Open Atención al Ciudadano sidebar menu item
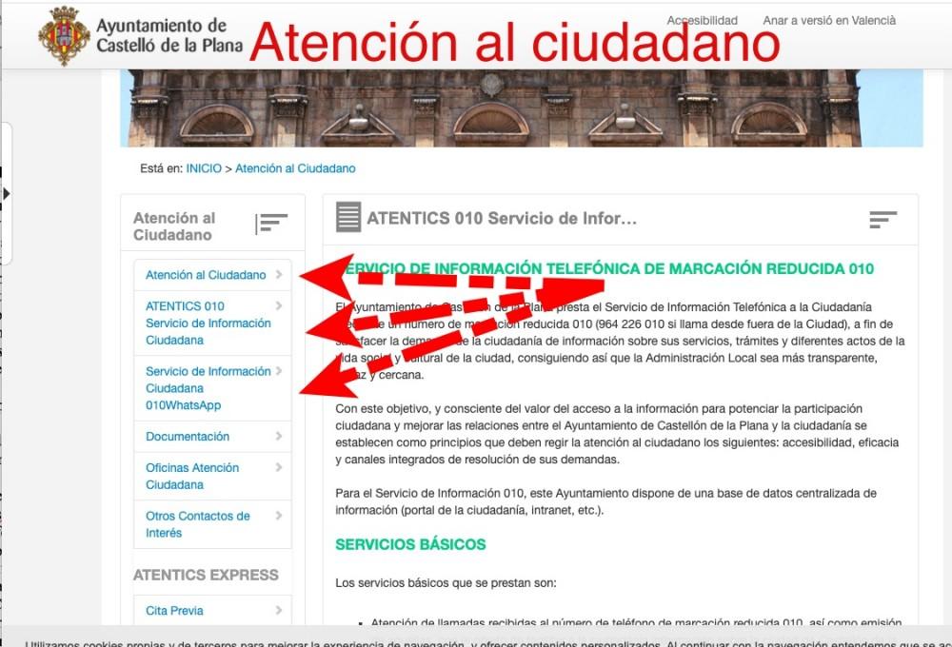 pos(206,275)
